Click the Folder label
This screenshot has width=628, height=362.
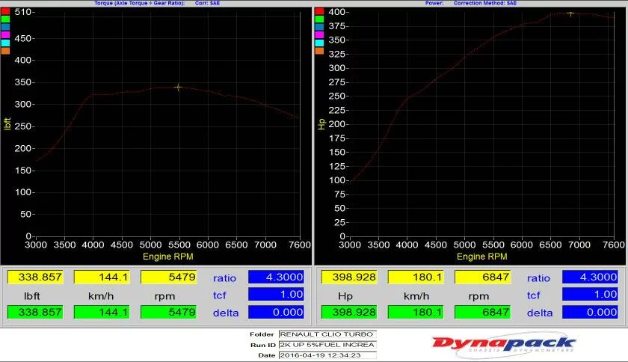point(262,334)
